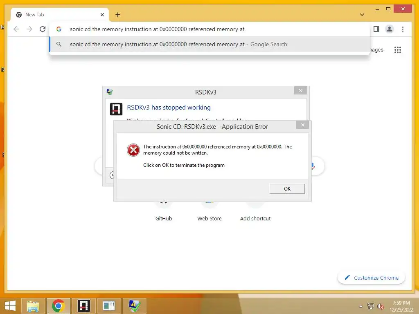The width and height of the screenshot is (419, 314).
Task: Go forward in Chrome
Action: 29,29
